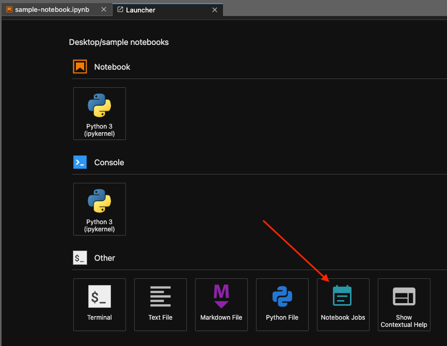The image size is (447, 346).
Task: Create a new Python File
Action: point(282,305)
